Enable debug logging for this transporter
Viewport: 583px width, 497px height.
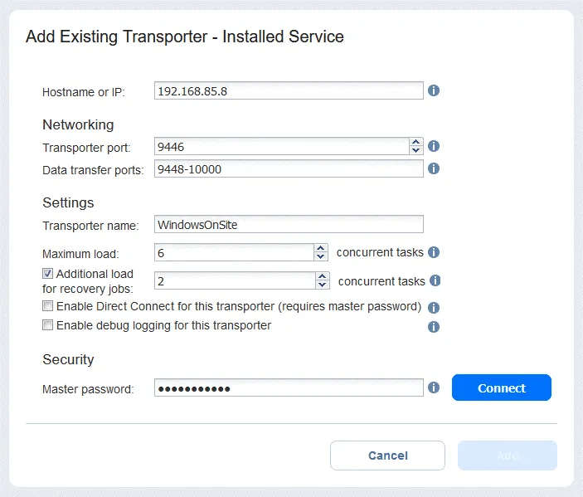(x=48, y=326)
